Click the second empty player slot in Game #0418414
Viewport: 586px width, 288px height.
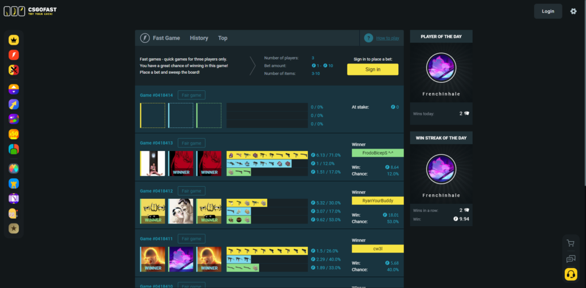coord(181,115)
